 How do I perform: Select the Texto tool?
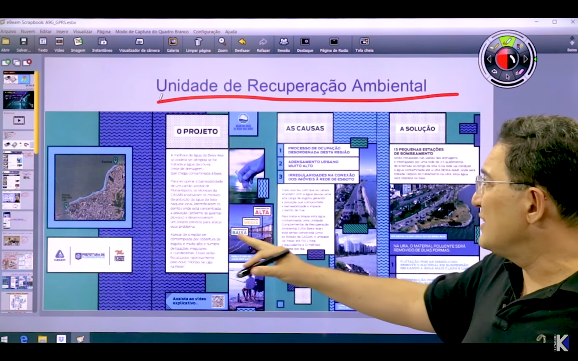pyautogui.click(x=43, y=45)
